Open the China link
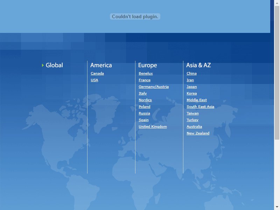 coord(191,73)
